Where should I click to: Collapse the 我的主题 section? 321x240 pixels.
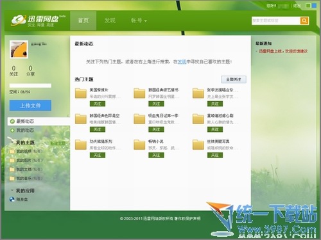12,142
